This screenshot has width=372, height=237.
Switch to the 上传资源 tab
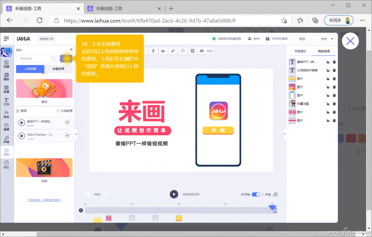tap(30, 69)
